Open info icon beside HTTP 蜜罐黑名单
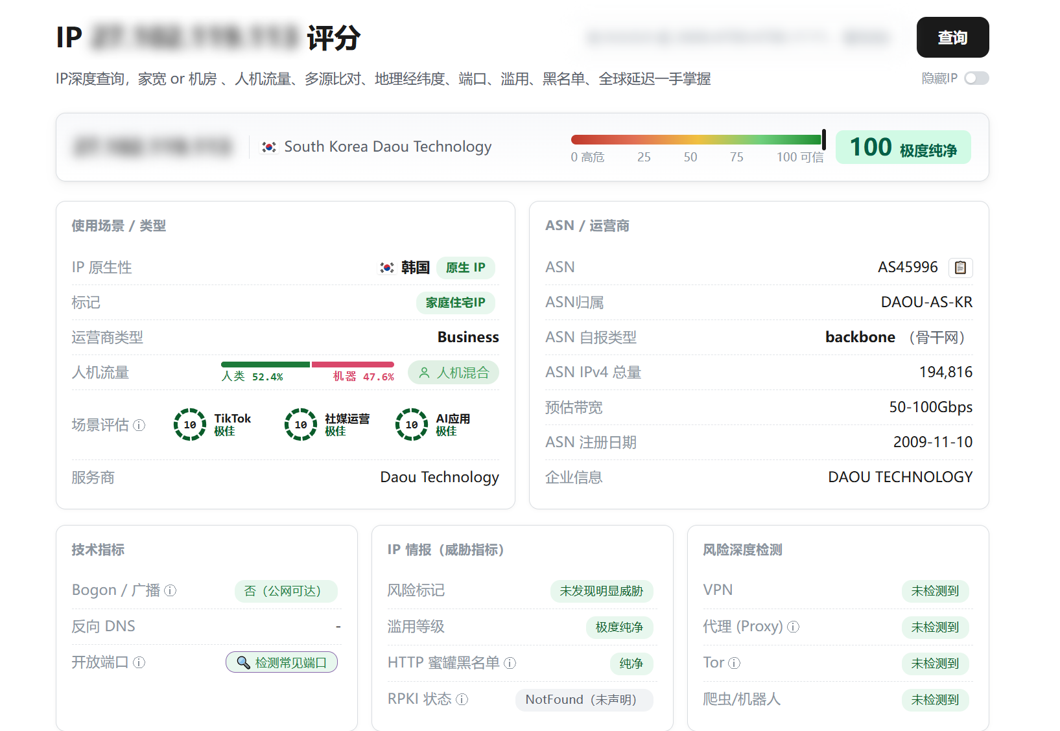The height and width of the screenshot is (731, 1060). click(510, 663)
